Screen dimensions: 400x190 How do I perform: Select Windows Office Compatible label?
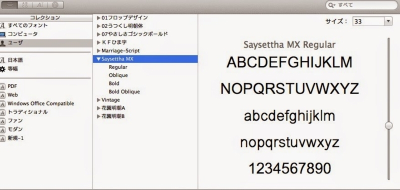[41, 103]
